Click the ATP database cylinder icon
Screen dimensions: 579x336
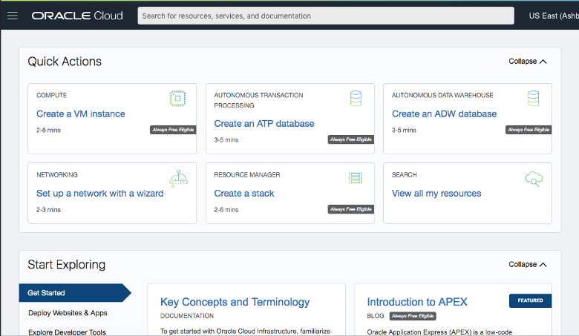pyautogui.click(x=356, y=99)
